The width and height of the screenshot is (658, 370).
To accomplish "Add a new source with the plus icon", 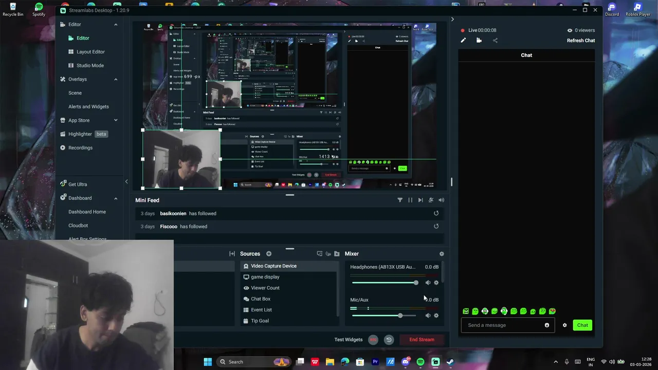I will coord(269,254).
